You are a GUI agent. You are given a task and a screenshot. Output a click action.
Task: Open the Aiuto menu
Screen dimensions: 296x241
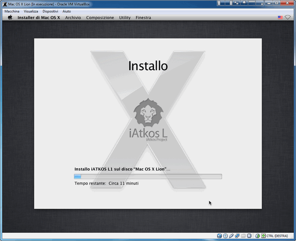tap(66, 11)
